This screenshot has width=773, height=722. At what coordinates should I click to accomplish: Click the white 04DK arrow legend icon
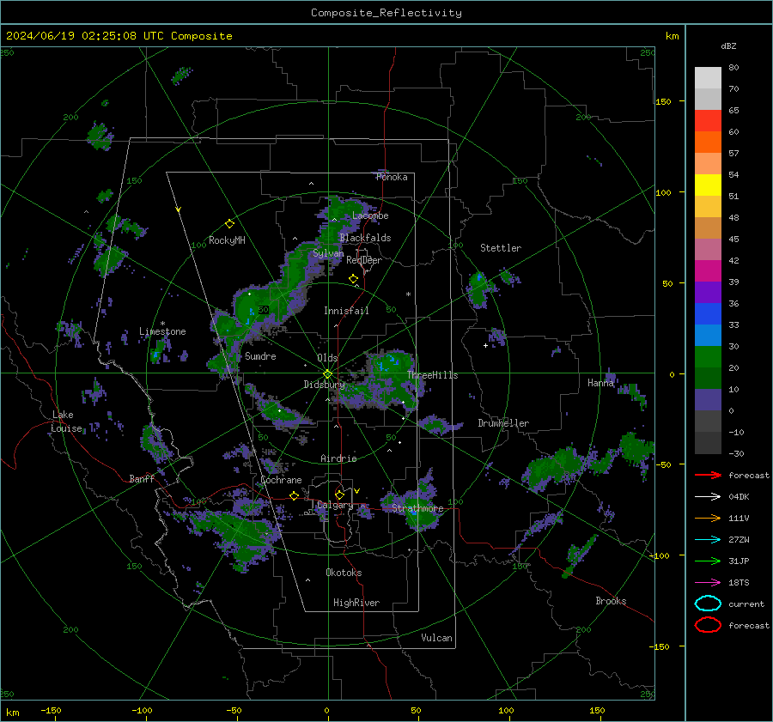point(708,497)
